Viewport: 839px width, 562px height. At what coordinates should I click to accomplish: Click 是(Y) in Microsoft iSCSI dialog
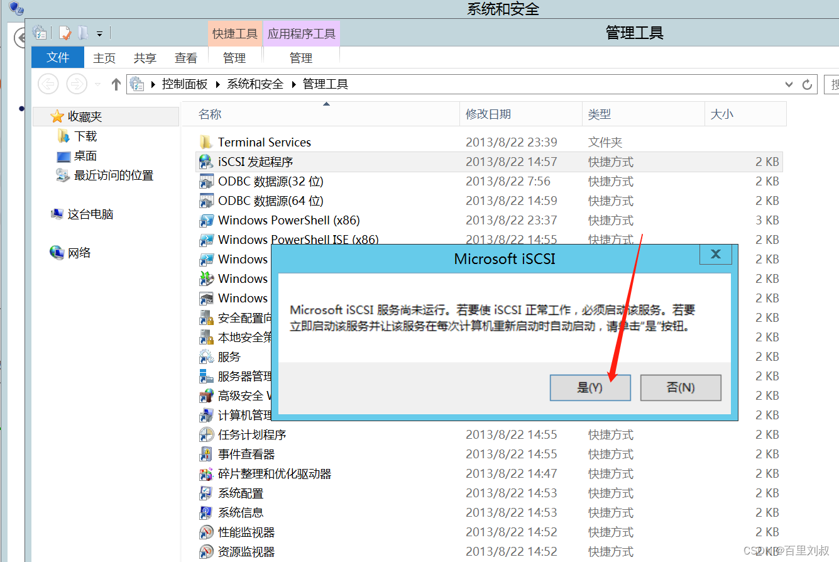590,387
